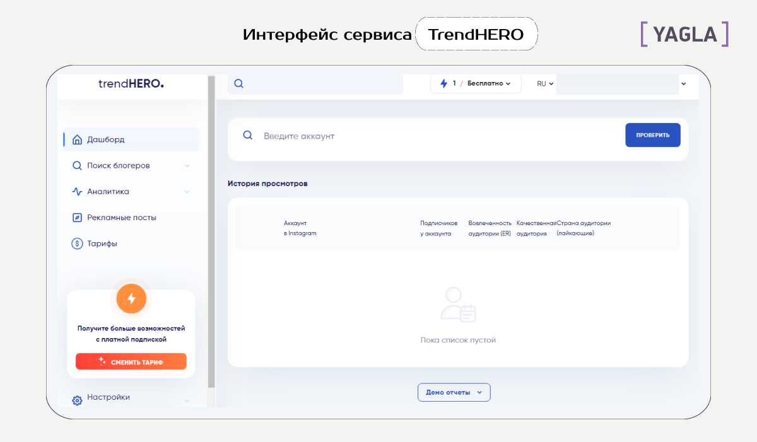Viewport: 757px width, 442px height.
Task: Click the Настройки gear icon
Action: click(77, 400)
